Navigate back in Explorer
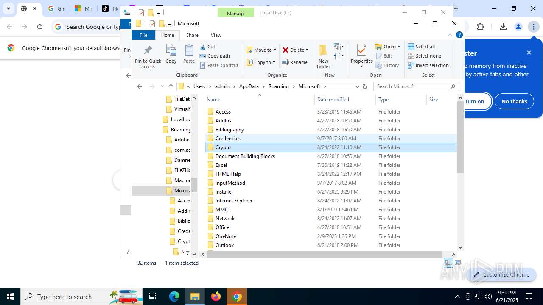This screenshot has width=543, height=305. (x=140, y=86)
